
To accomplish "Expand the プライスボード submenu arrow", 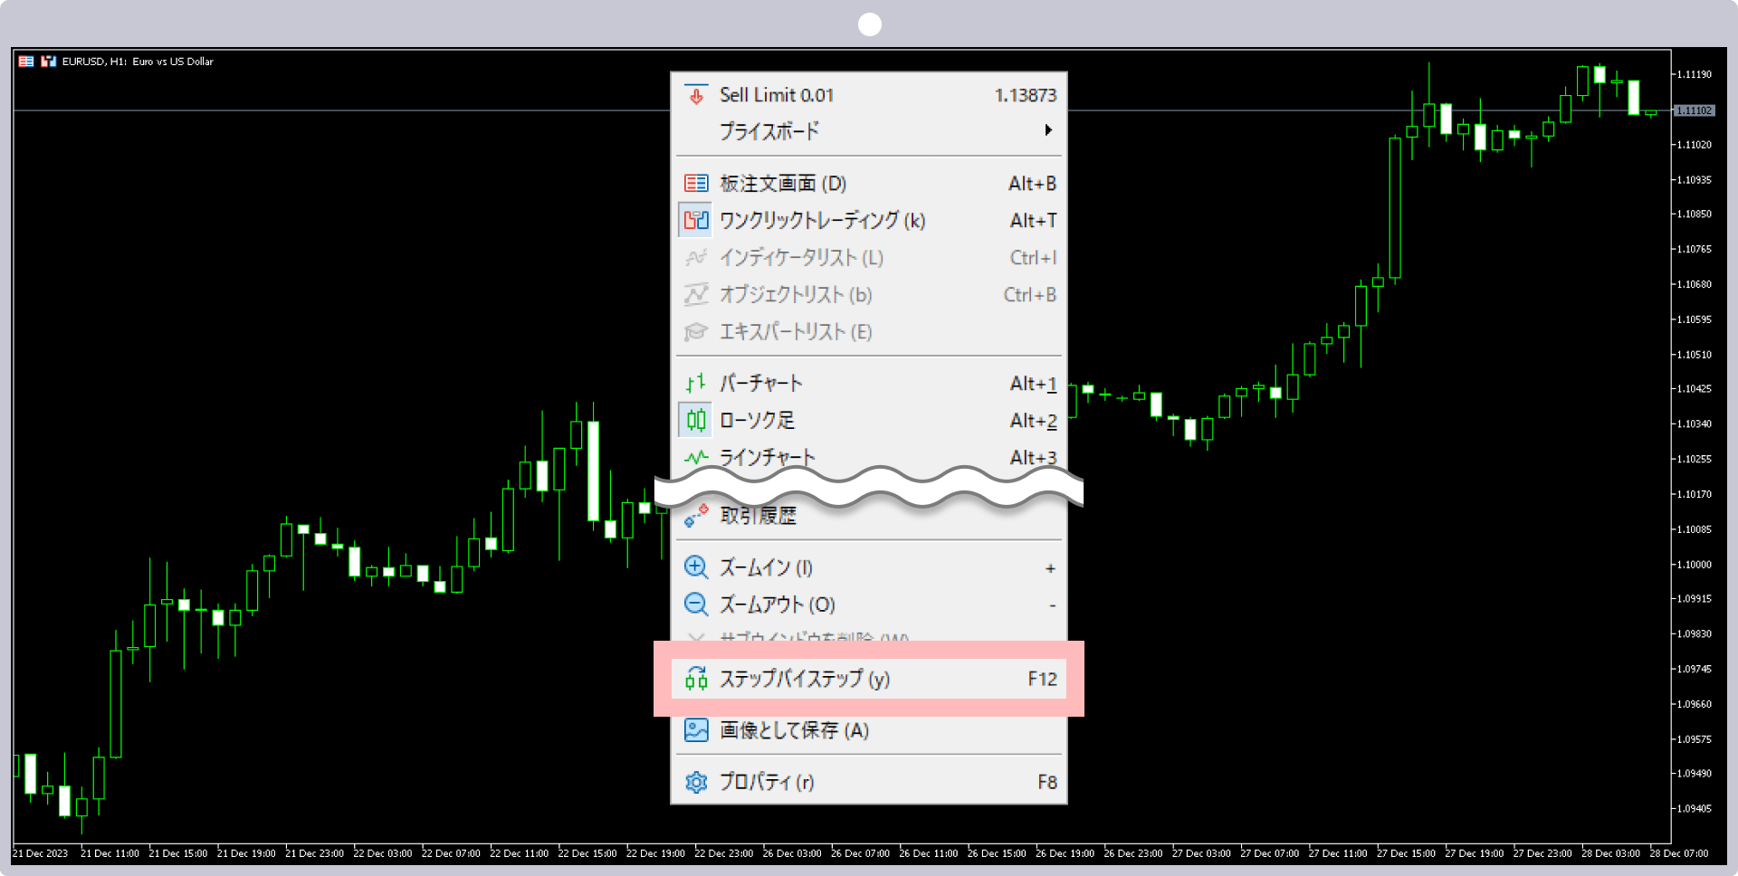I will click(x=1048, y=130).
